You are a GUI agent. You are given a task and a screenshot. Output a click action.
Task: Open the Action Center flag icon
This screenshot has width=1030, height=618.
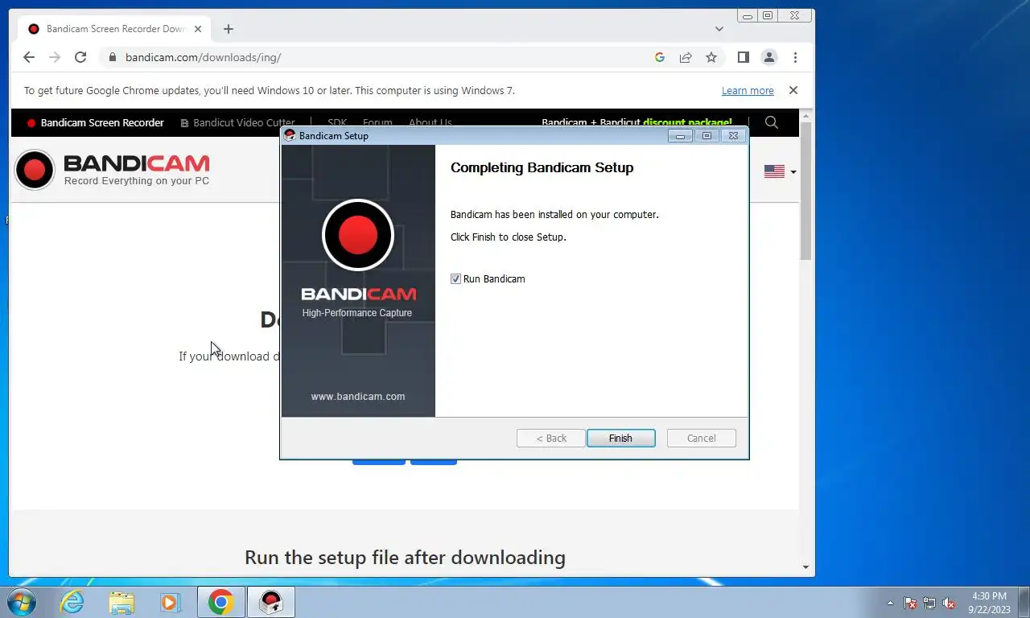pos(910,603)
